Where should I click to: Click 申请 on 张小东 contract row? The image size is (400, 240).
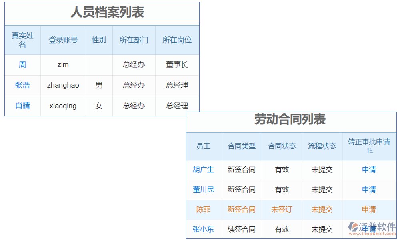click(369, 229)
